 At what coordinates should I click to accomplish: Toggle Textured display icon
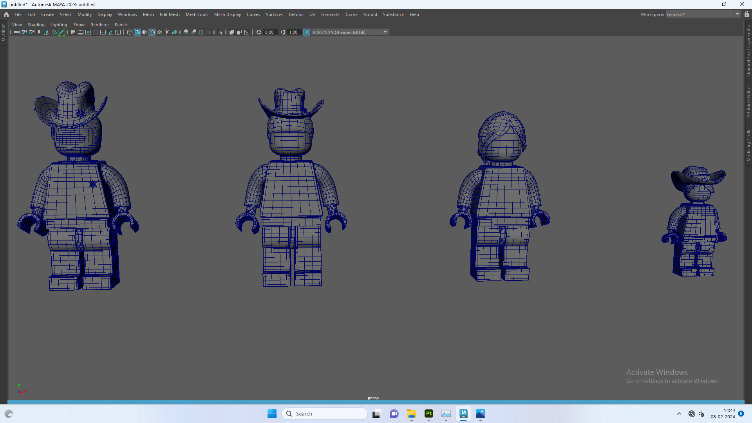159,32
